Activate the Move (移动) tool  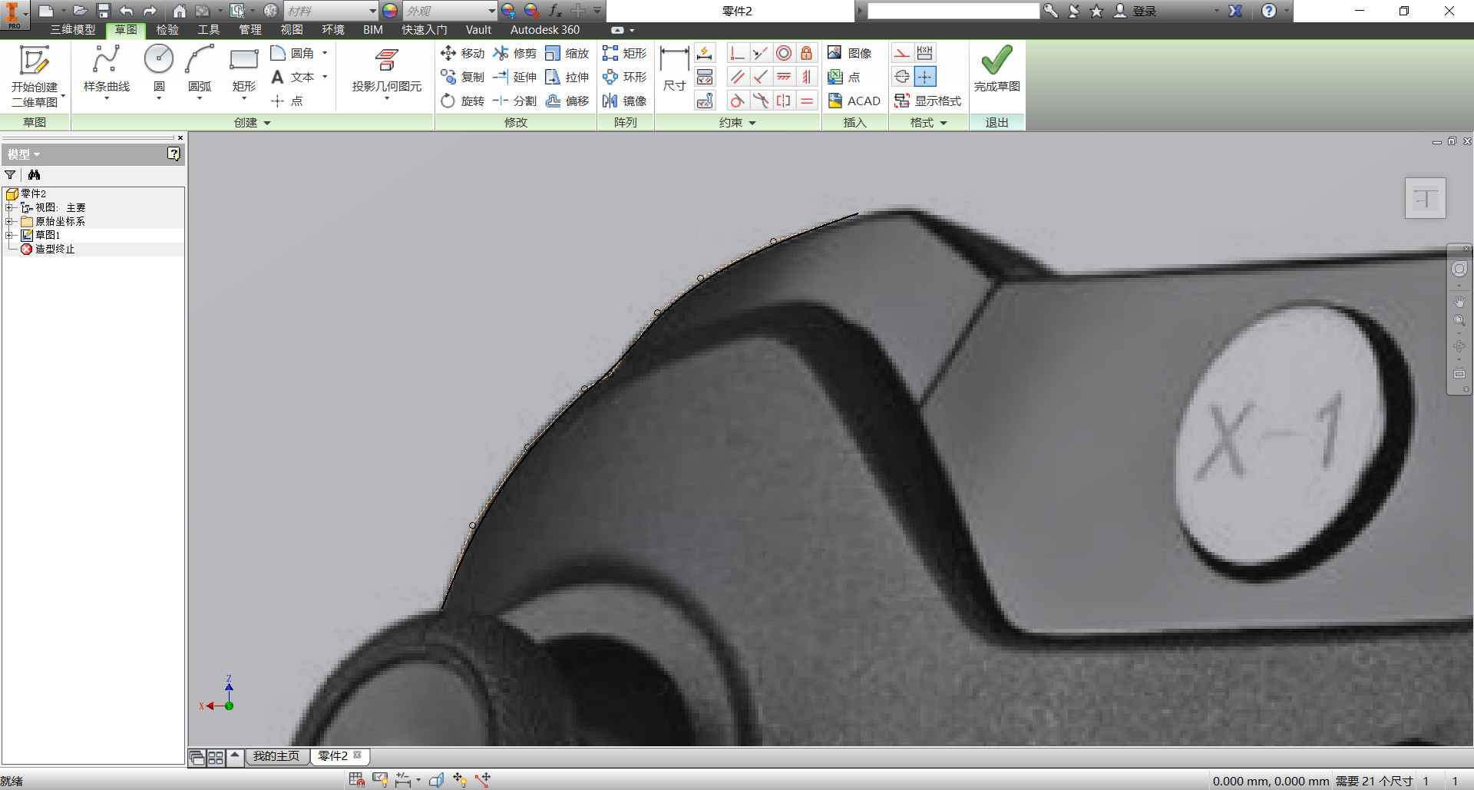pos(463,53)
